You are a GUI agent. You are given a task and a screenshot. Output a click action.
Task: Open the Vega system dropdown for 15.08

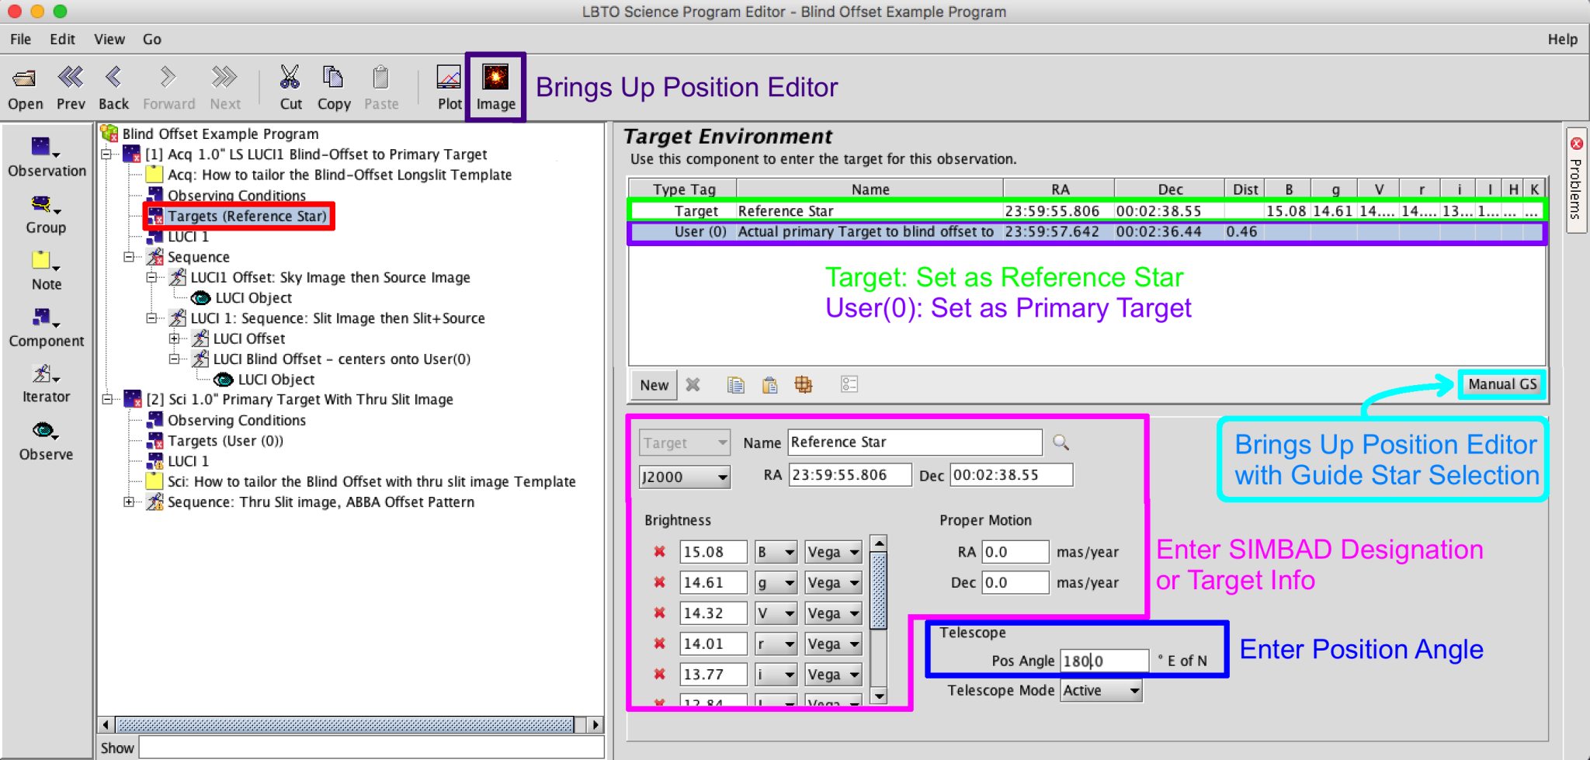(x=833, y=552)
